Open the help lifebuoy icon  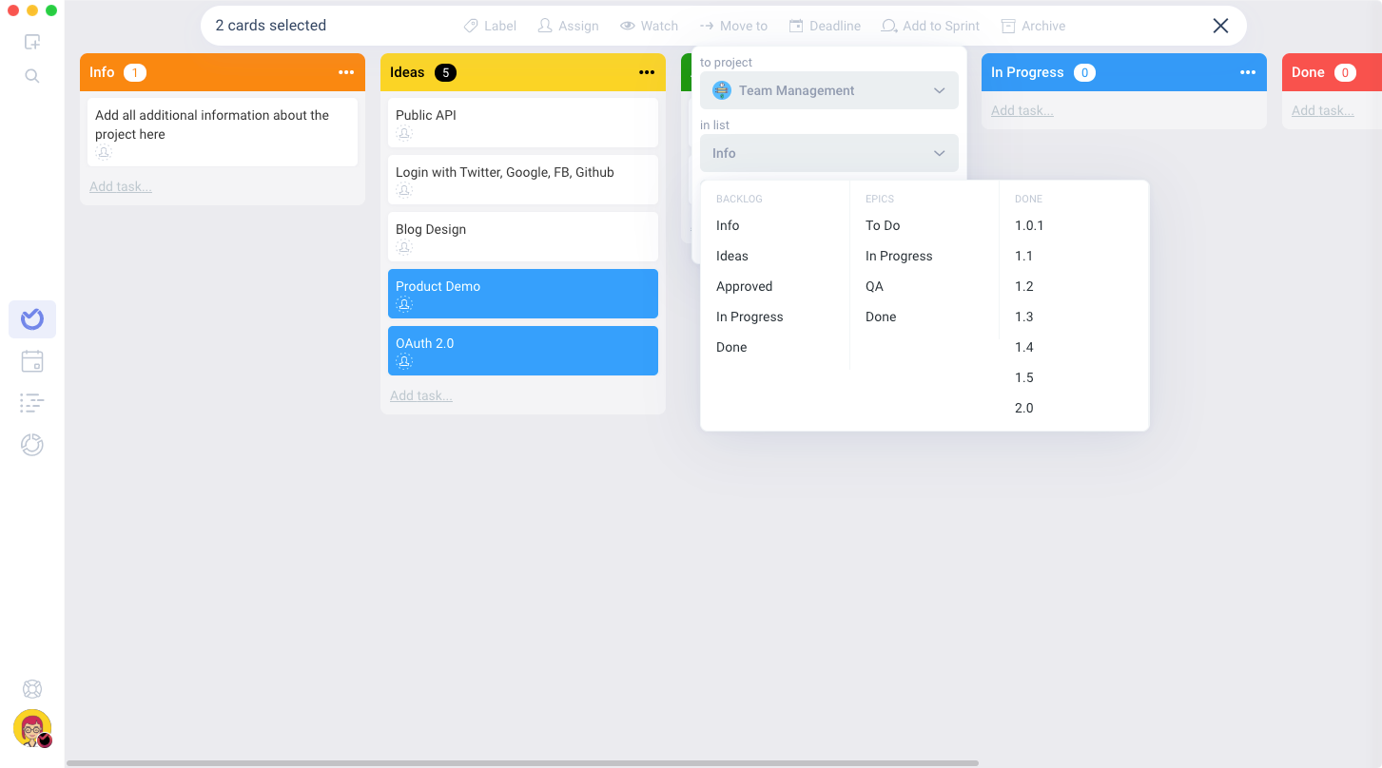coord(32,689)
